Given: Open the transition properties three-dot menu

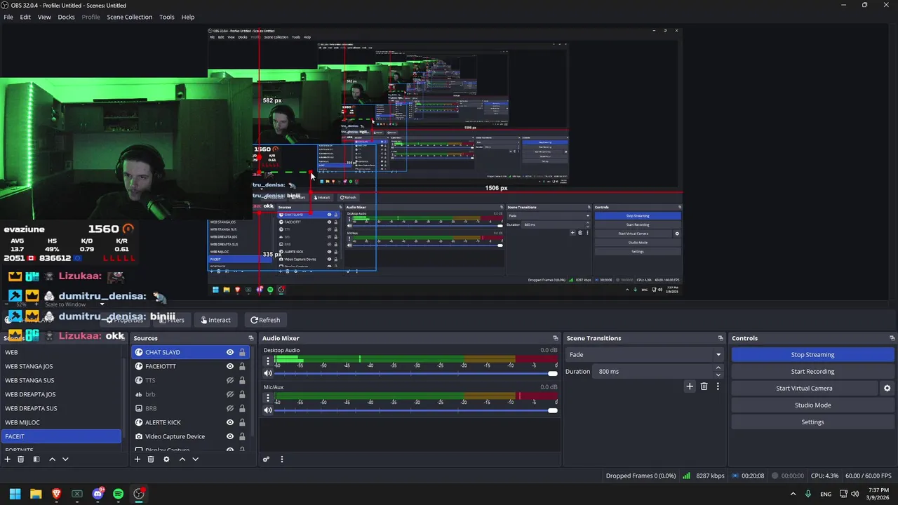Looking at the screenshot, I should coord(718,386).
